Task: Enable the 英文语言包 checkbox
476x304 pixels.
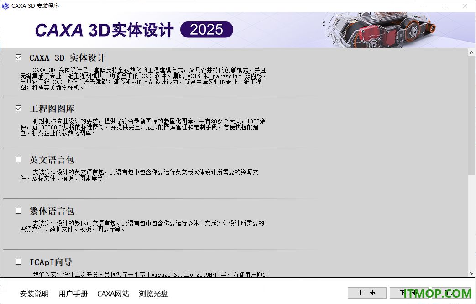Action: coord(19,159)
